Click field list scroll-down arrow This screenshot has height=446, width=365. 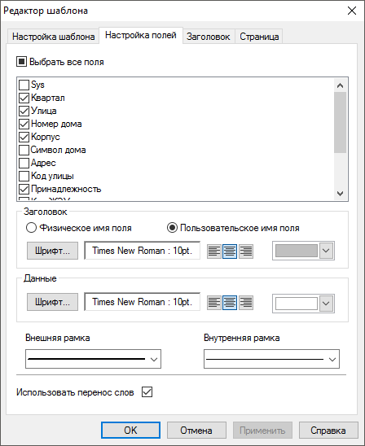click(x=340, y=194)
